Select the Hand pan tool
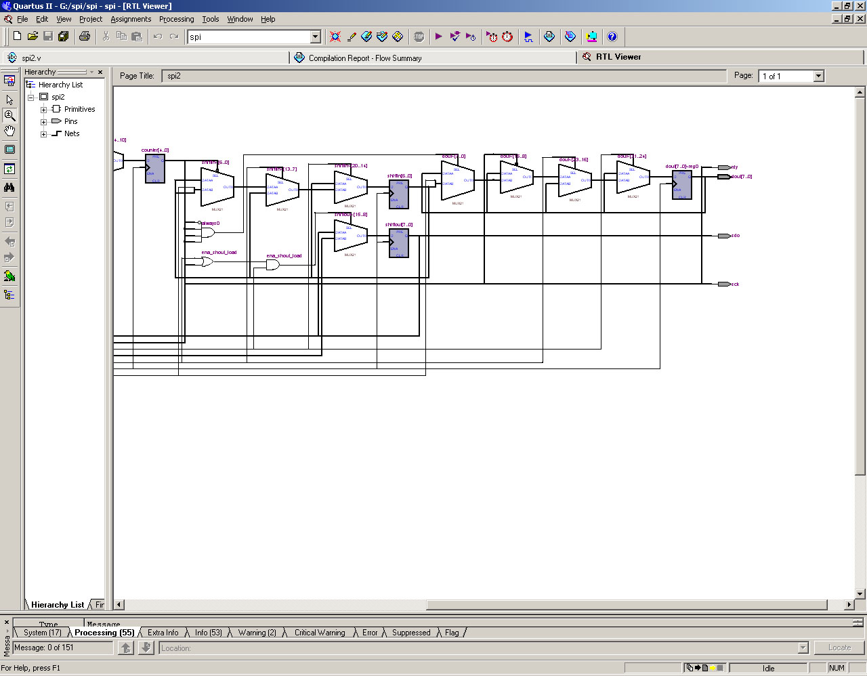This screenshot has height=676, width=867. tap(9, 131)
